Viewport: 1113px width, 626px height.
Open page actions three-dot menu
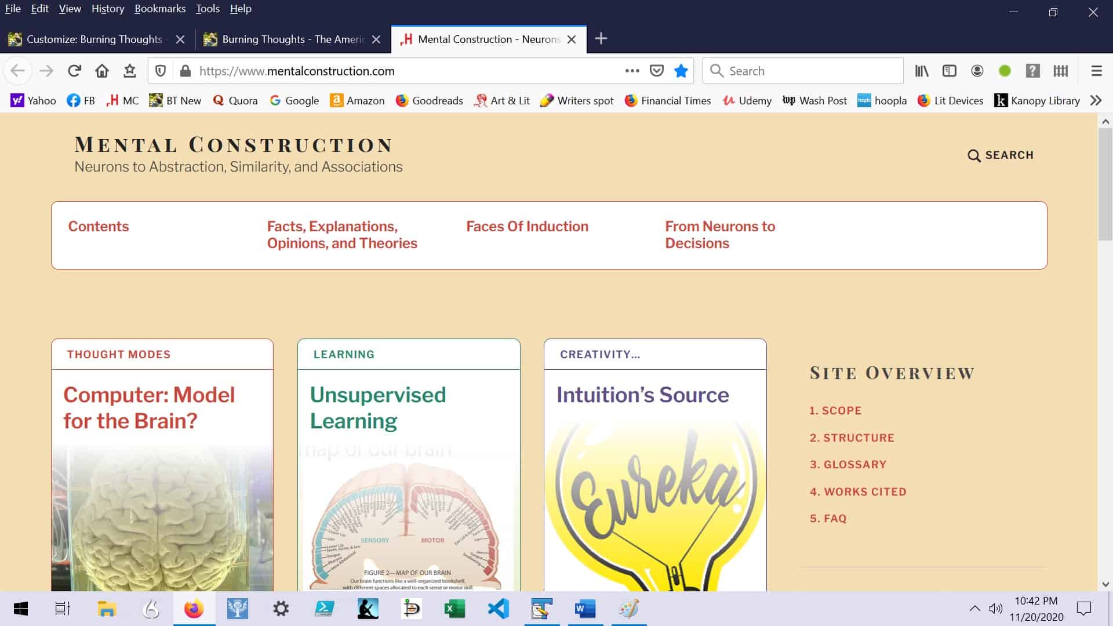[x=632, y=71]
